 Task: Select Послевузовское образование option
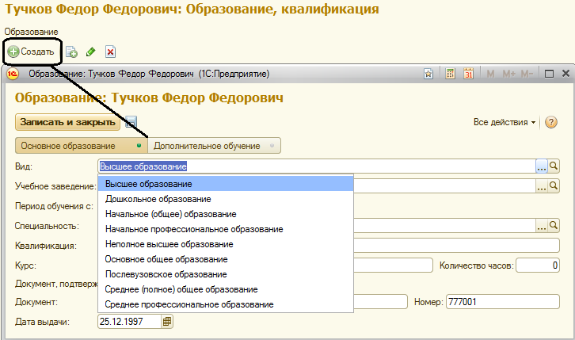(x=226, y=274)
